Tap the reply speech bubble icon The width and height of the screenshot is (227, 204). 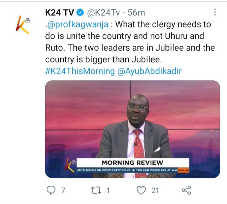[51, 190]
